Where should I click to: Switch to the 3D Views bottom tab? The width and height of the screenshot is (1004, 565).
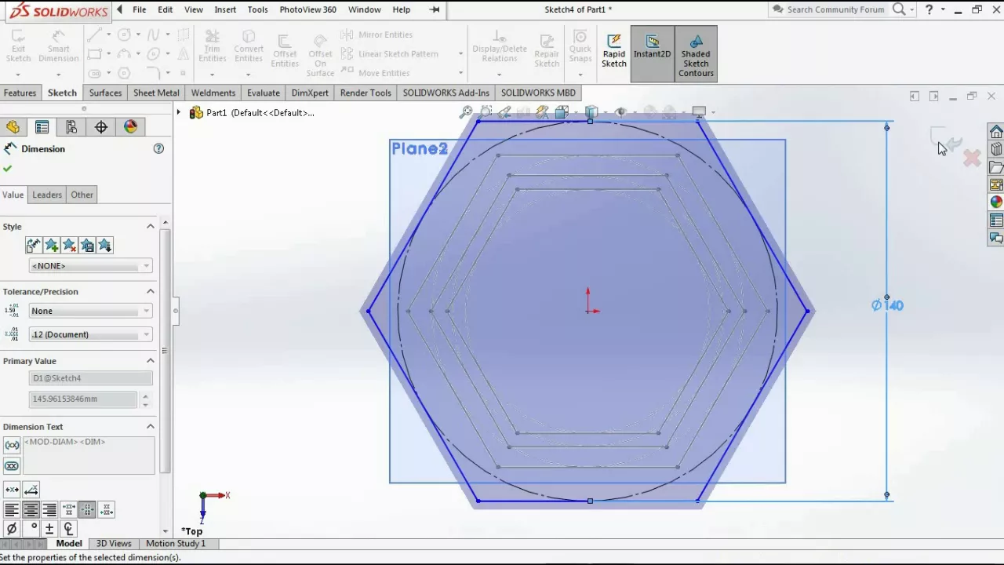pyautogui.click(x=114, y=543)
